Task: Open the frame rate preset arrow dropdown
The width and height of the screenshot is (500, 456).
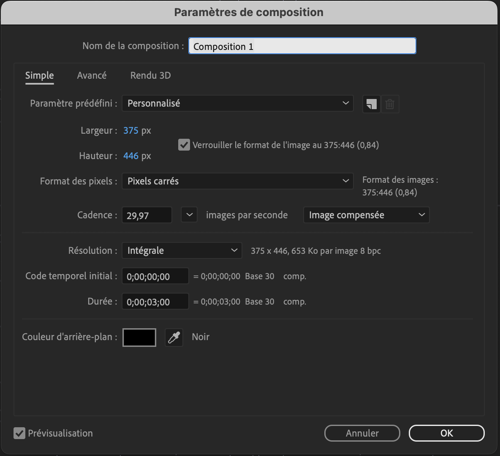Action: coord(189,214)
